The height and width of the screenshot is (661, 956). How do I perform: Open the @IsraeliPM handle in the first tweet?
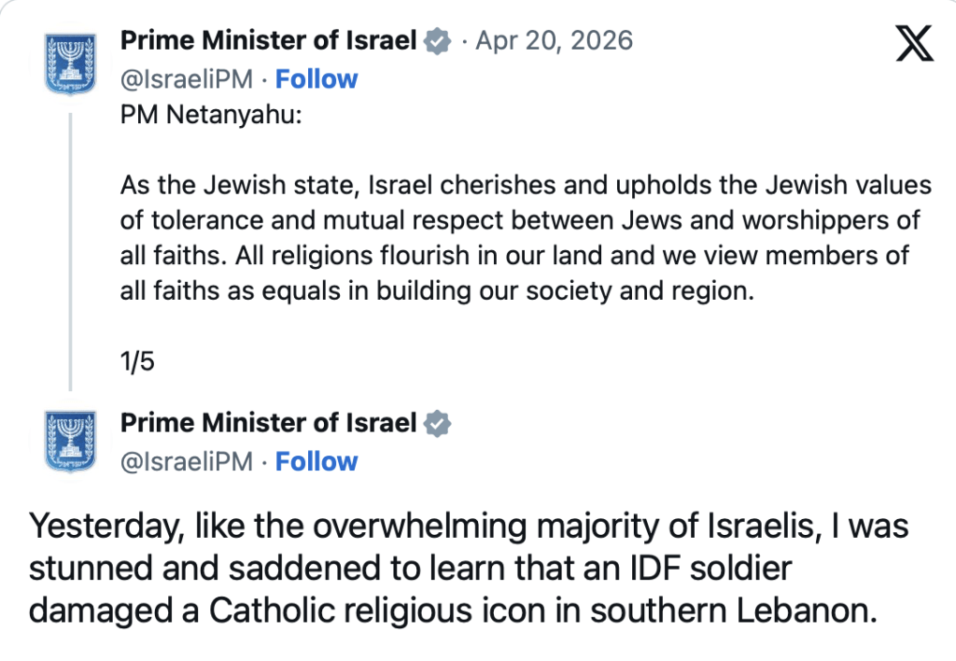point(187,79)
